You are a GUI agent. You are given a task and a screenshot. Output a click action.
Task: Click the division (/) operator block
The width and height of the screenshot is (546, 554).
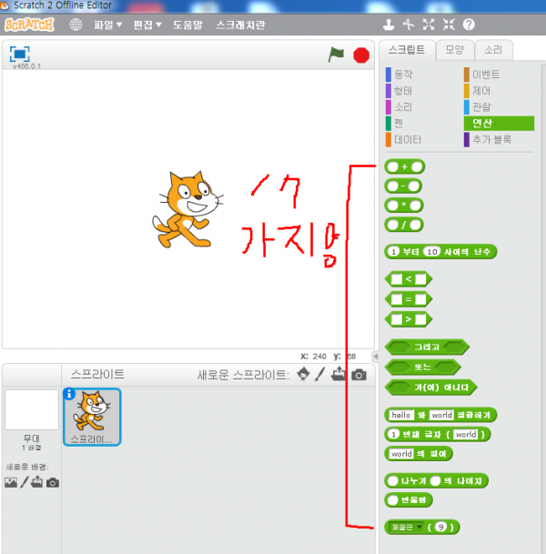404,225
